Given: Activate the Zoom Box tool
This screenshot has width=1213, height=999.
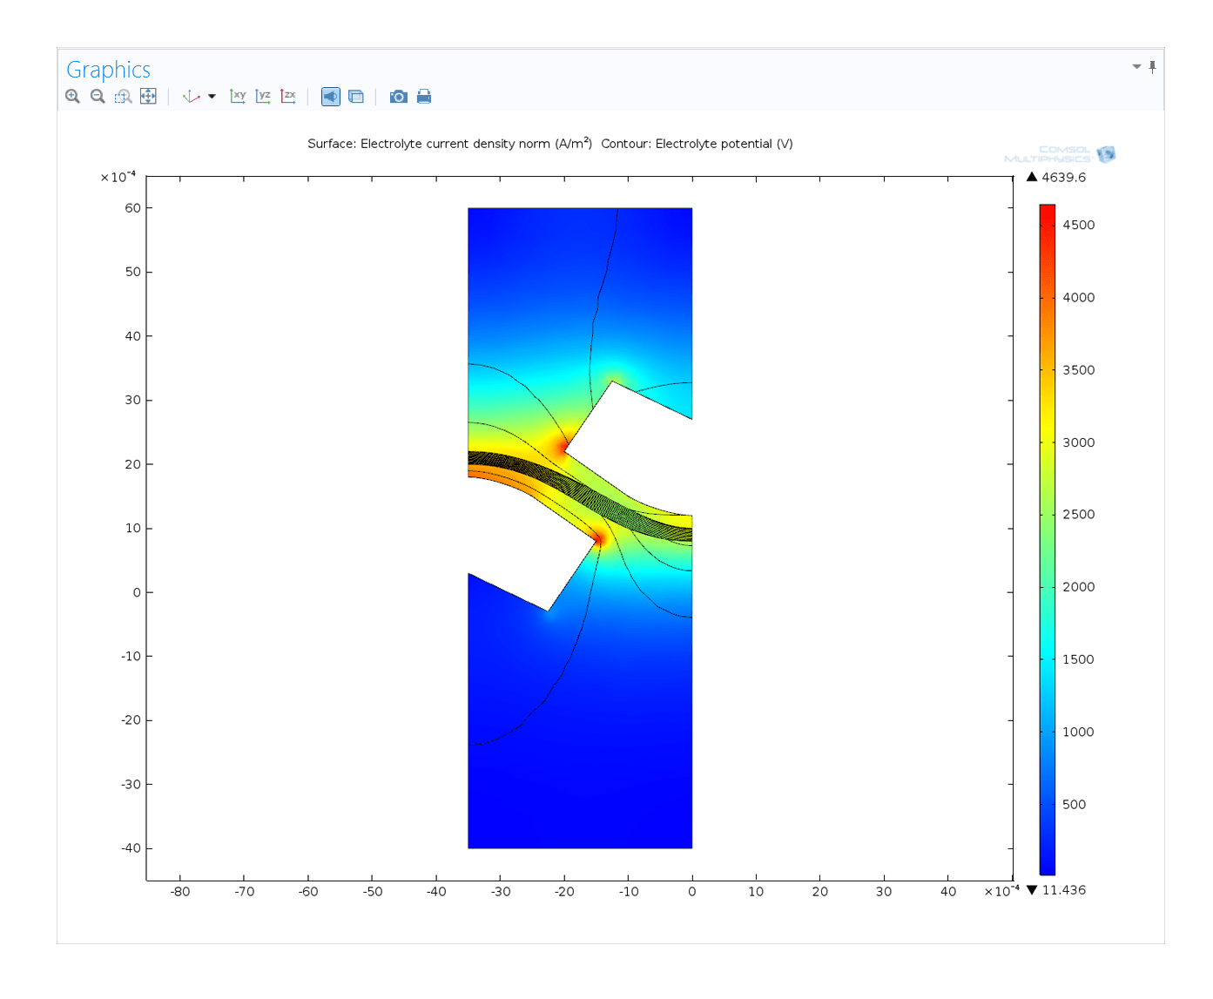Looking at the screenshot, I should [x=121, y=96].
